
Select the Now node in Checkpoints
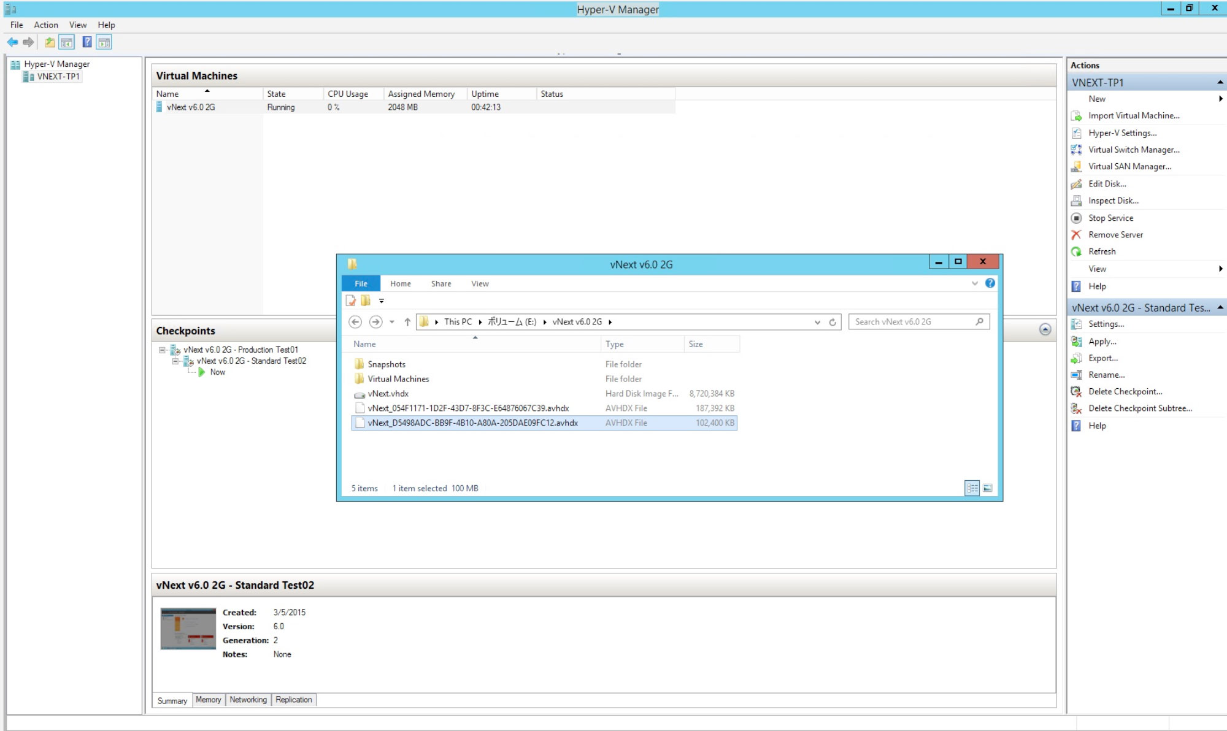tap(217, 372)
